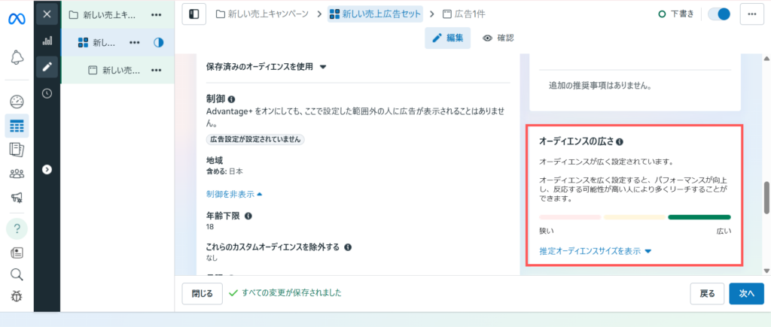
Task: Open the help question mark icon
Action: tap(17, 227)
